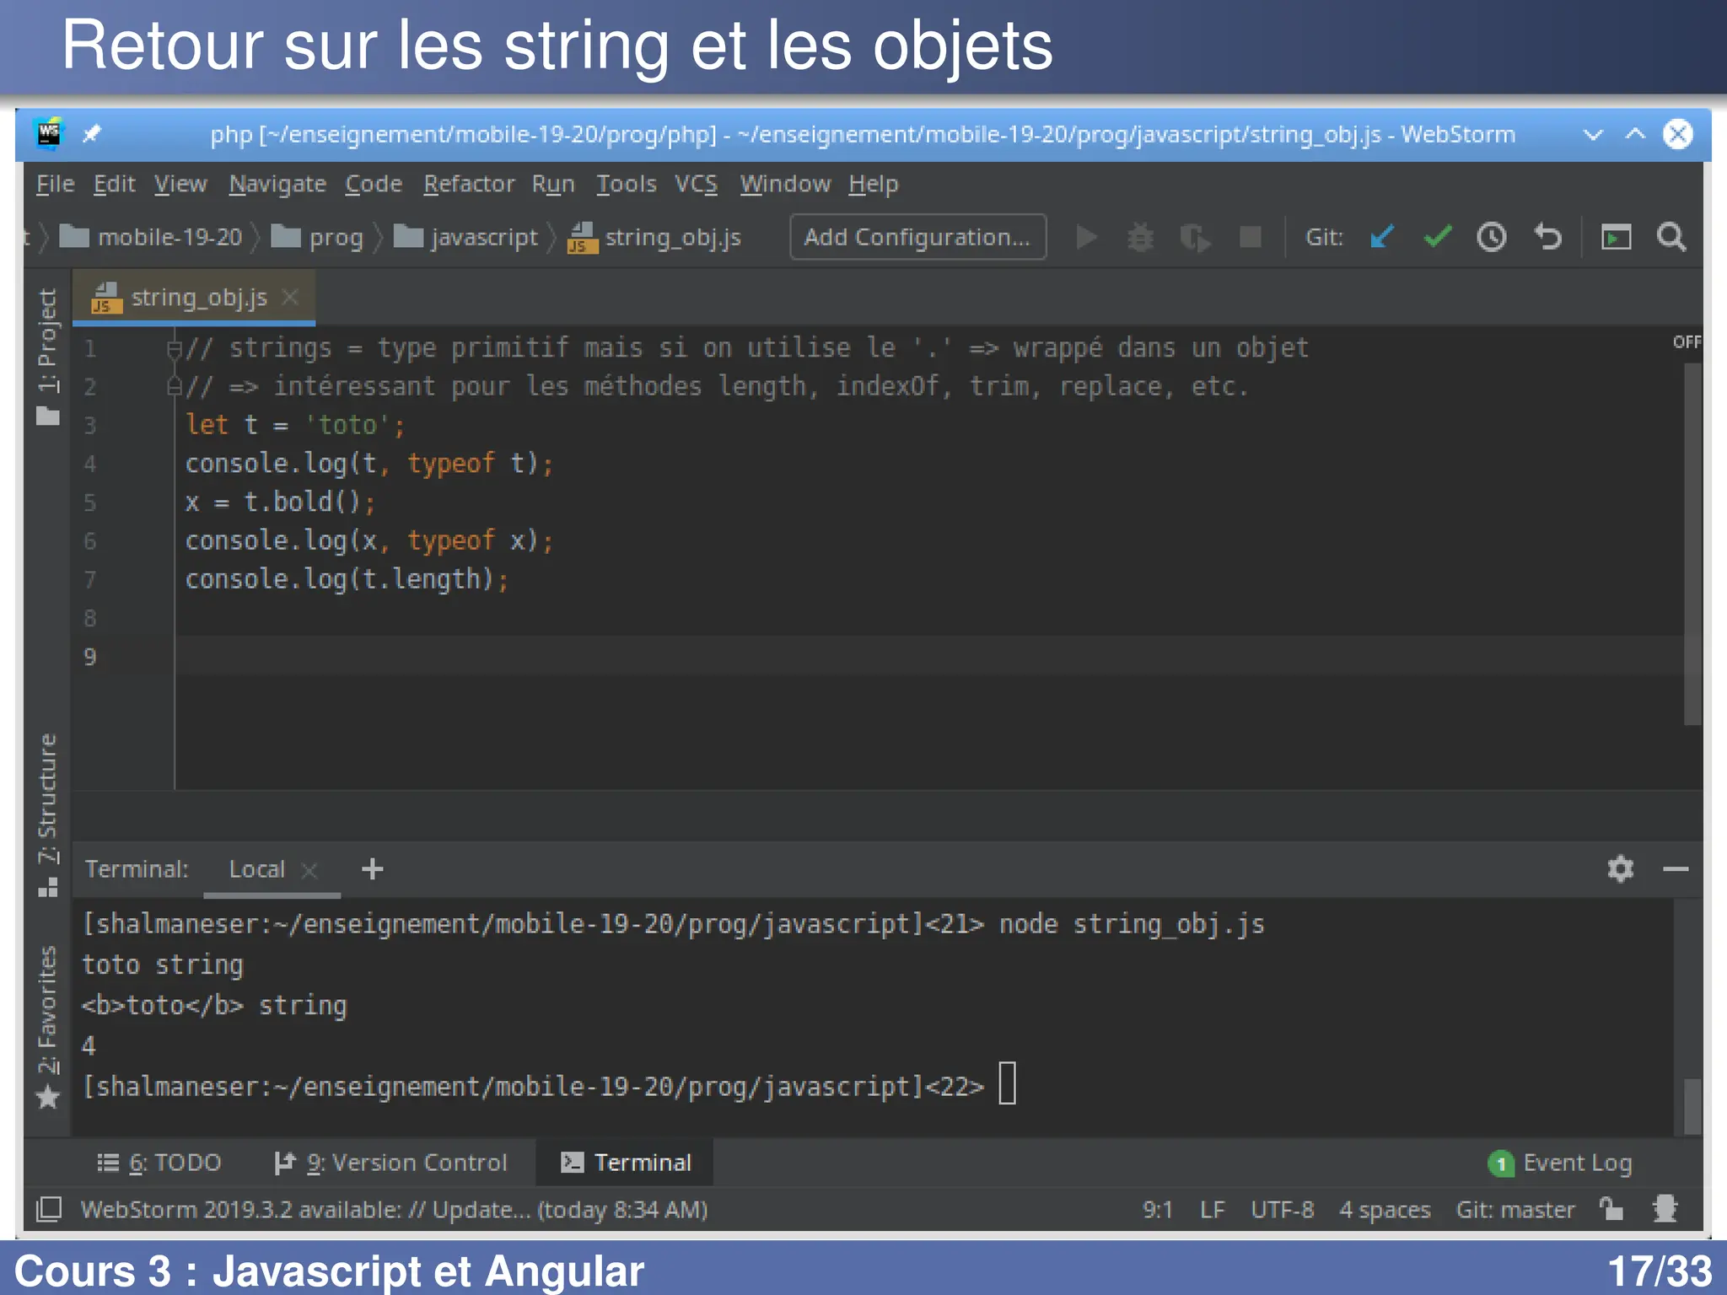Open the Add Configuration... dropdown
This screenshot has height=1295, width=1727.
tap(917, 238)
